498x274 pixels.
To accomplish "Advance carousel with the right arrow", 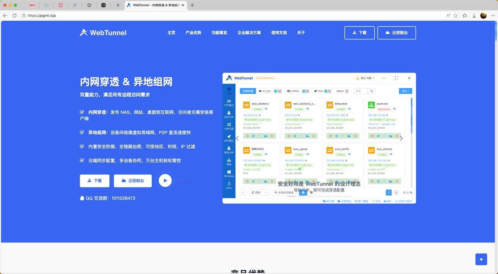I will [402, 138].
